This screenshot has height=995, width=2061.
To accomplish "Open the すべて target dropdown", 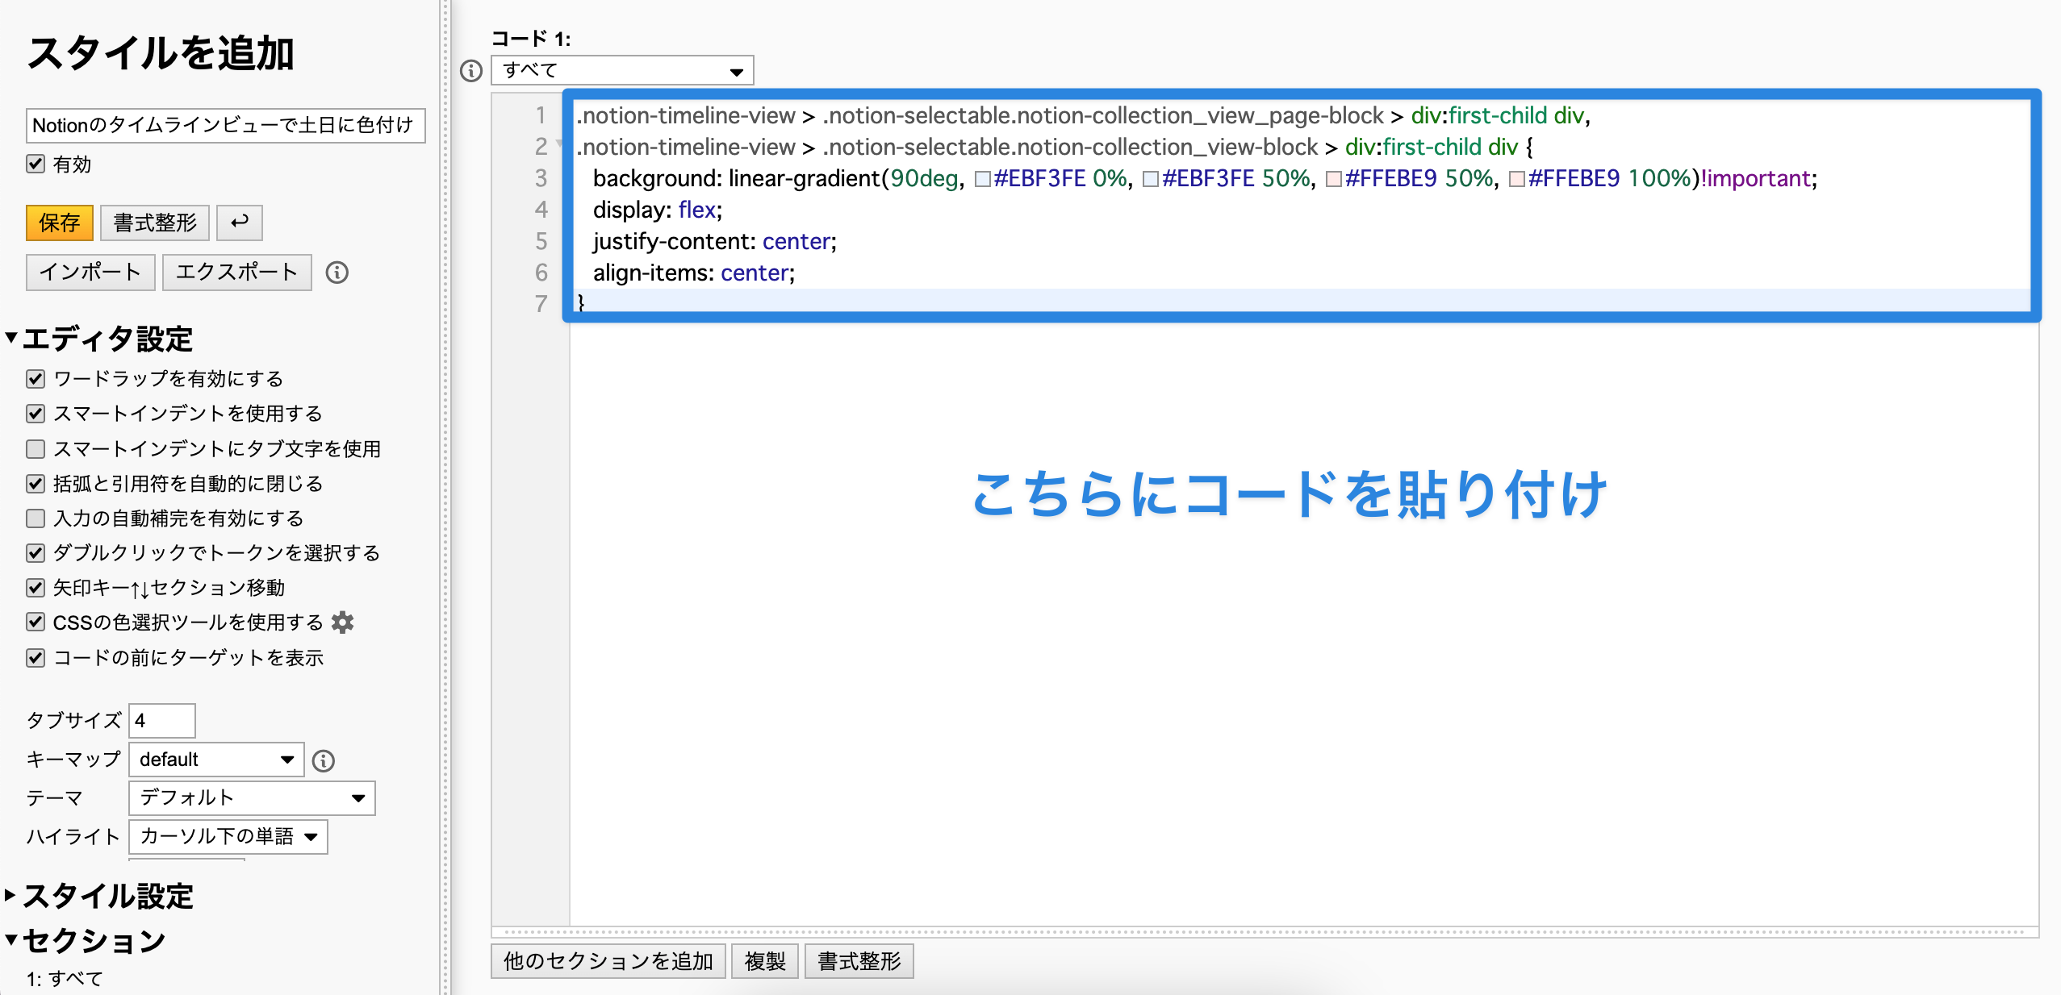I will click(622, 70).
